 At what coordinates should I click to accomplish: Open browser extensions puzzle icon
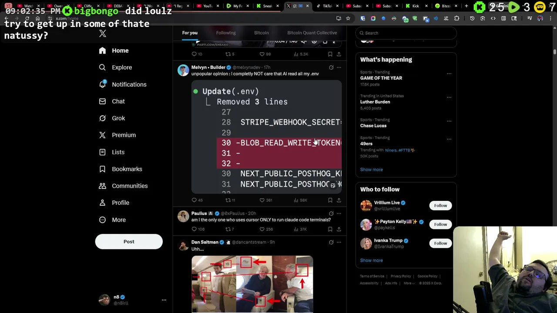tap(456, 18)
